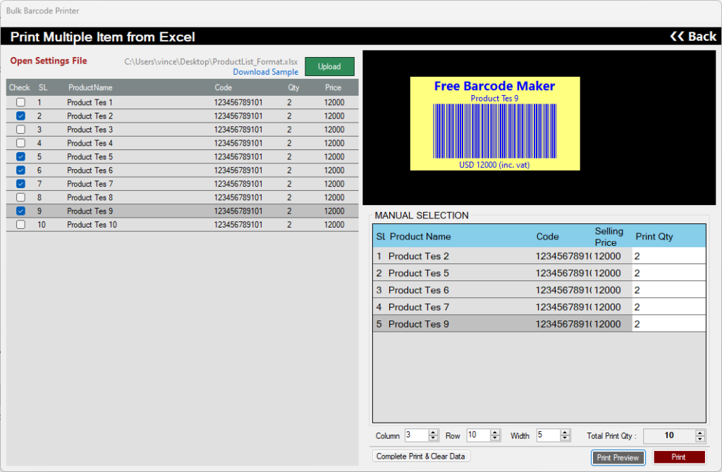Image resolution: width=722 pixels, height=472 pixels.
Task: Click the Total Print Qty stepper arrows
Action: 699,435
